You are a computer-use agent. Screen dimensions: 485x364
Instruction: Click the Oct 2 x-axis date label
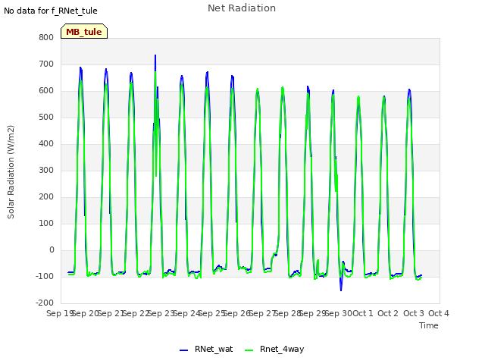pyautogui.click(x=388, y=313)
